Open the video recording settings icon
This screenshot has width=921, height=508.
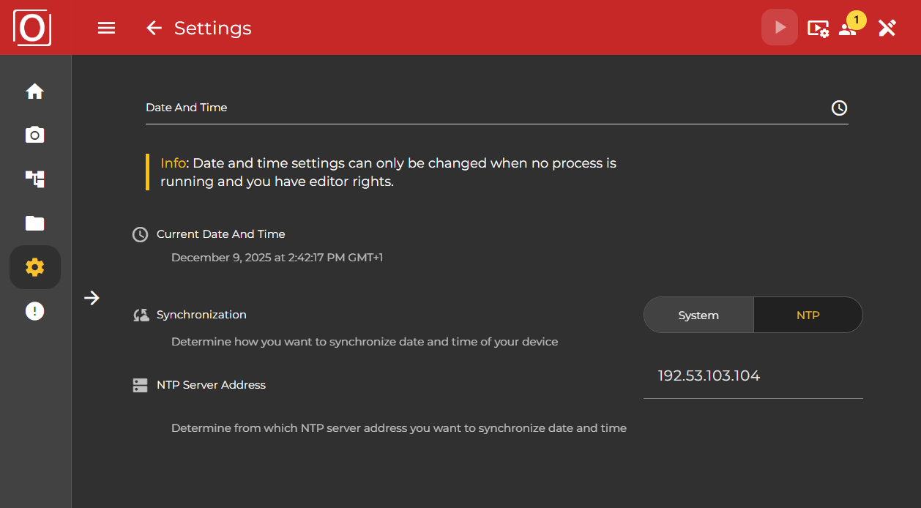pos(818,27)
